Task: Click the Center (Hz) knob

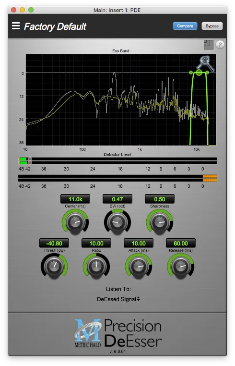Action: click(x=75, y=222)
